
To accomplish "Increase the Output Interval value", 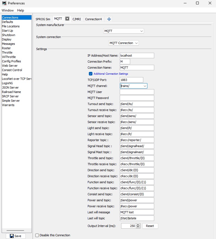I will [138, 225].
